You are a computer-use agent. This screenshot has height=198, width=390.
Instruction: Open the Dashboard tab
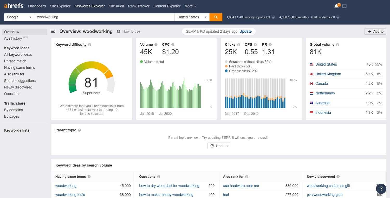(37, 6)
